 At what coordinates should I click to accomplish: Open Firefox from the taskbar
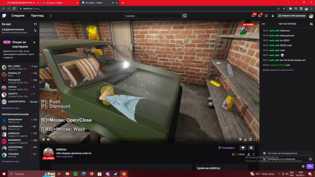click(91, 174)
